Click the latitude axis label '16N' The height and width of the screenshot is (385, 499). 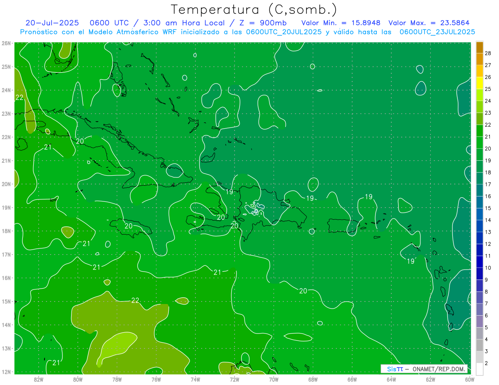pos(6,278)
